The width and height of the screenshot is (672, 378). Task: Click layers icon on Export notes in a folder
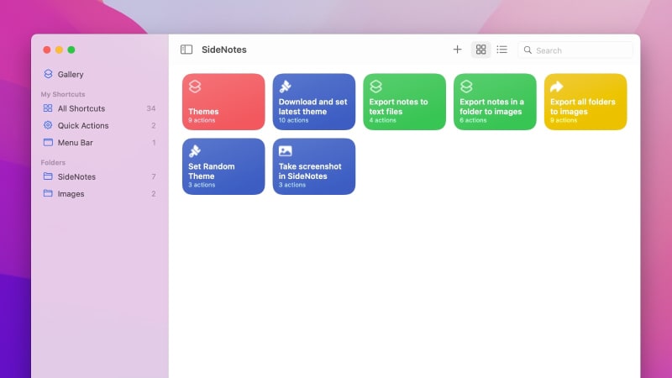coord(466,87)
